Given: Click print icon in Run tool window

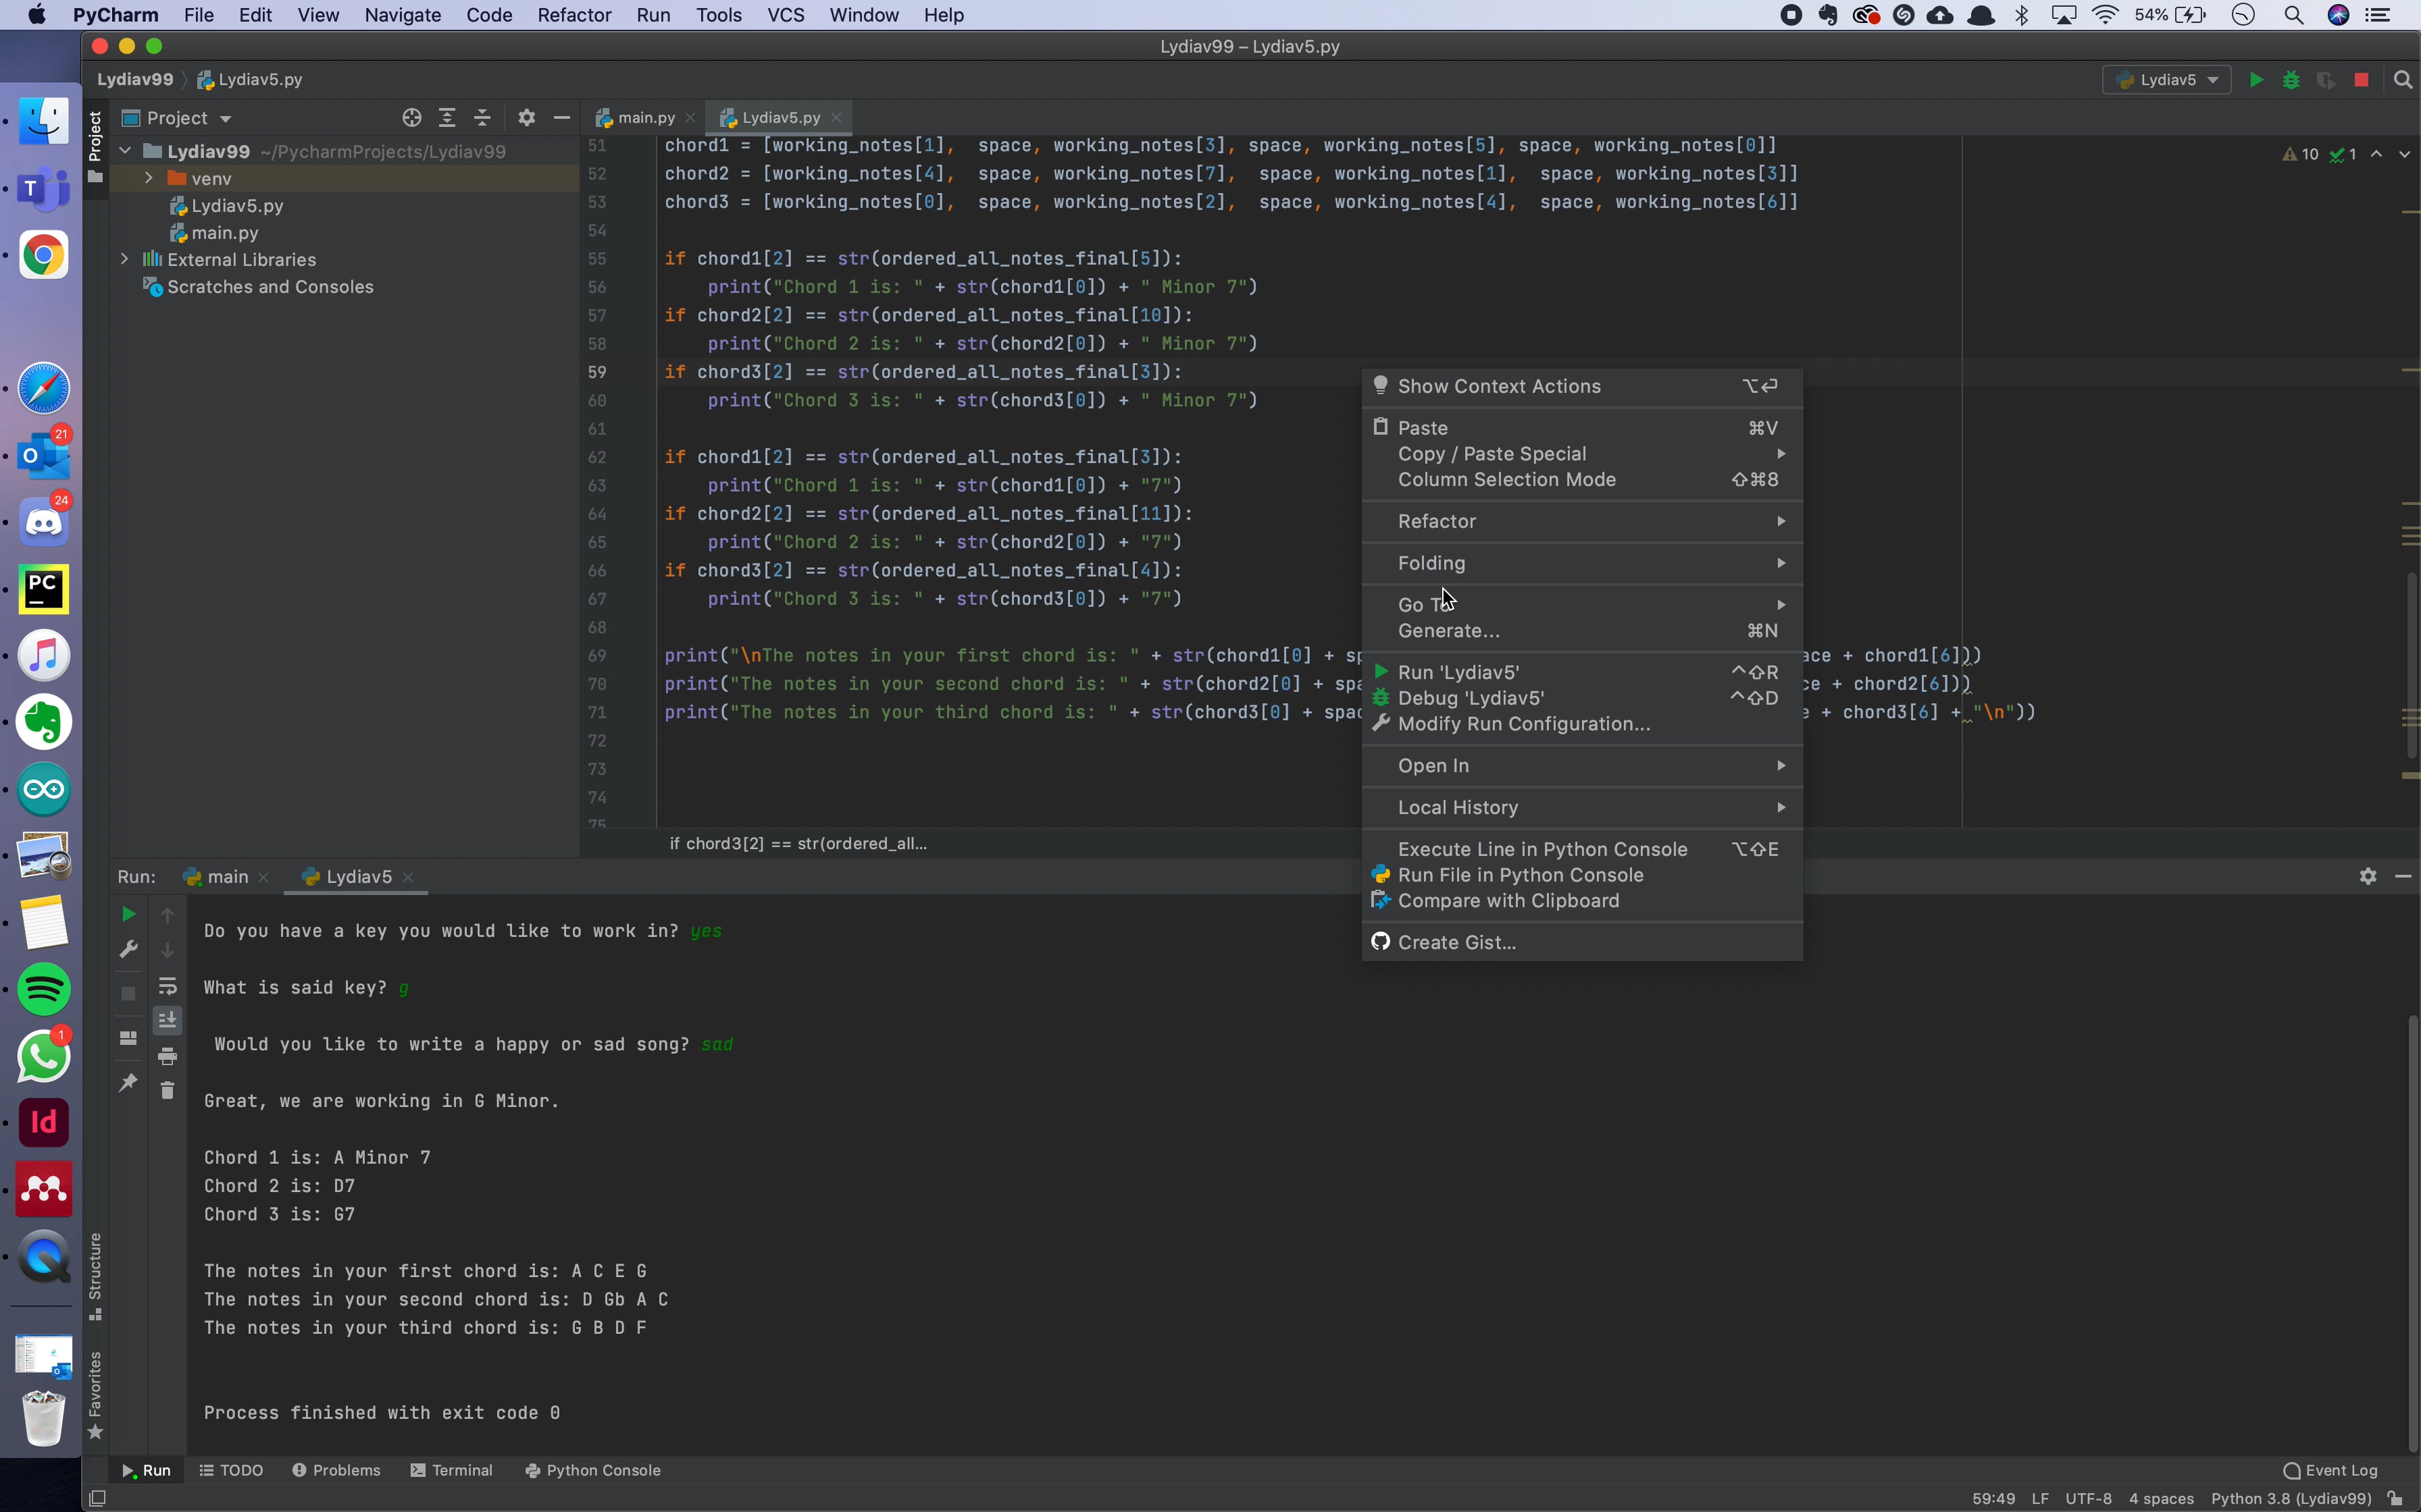Looking at the screenshot, I should point(168,1056).
